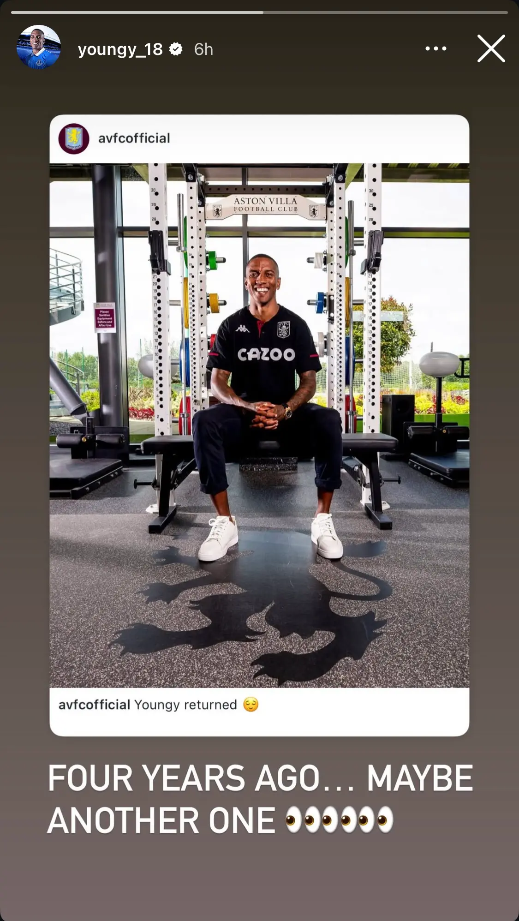Click the Aston Villa Football Club sign

point(265,205)
